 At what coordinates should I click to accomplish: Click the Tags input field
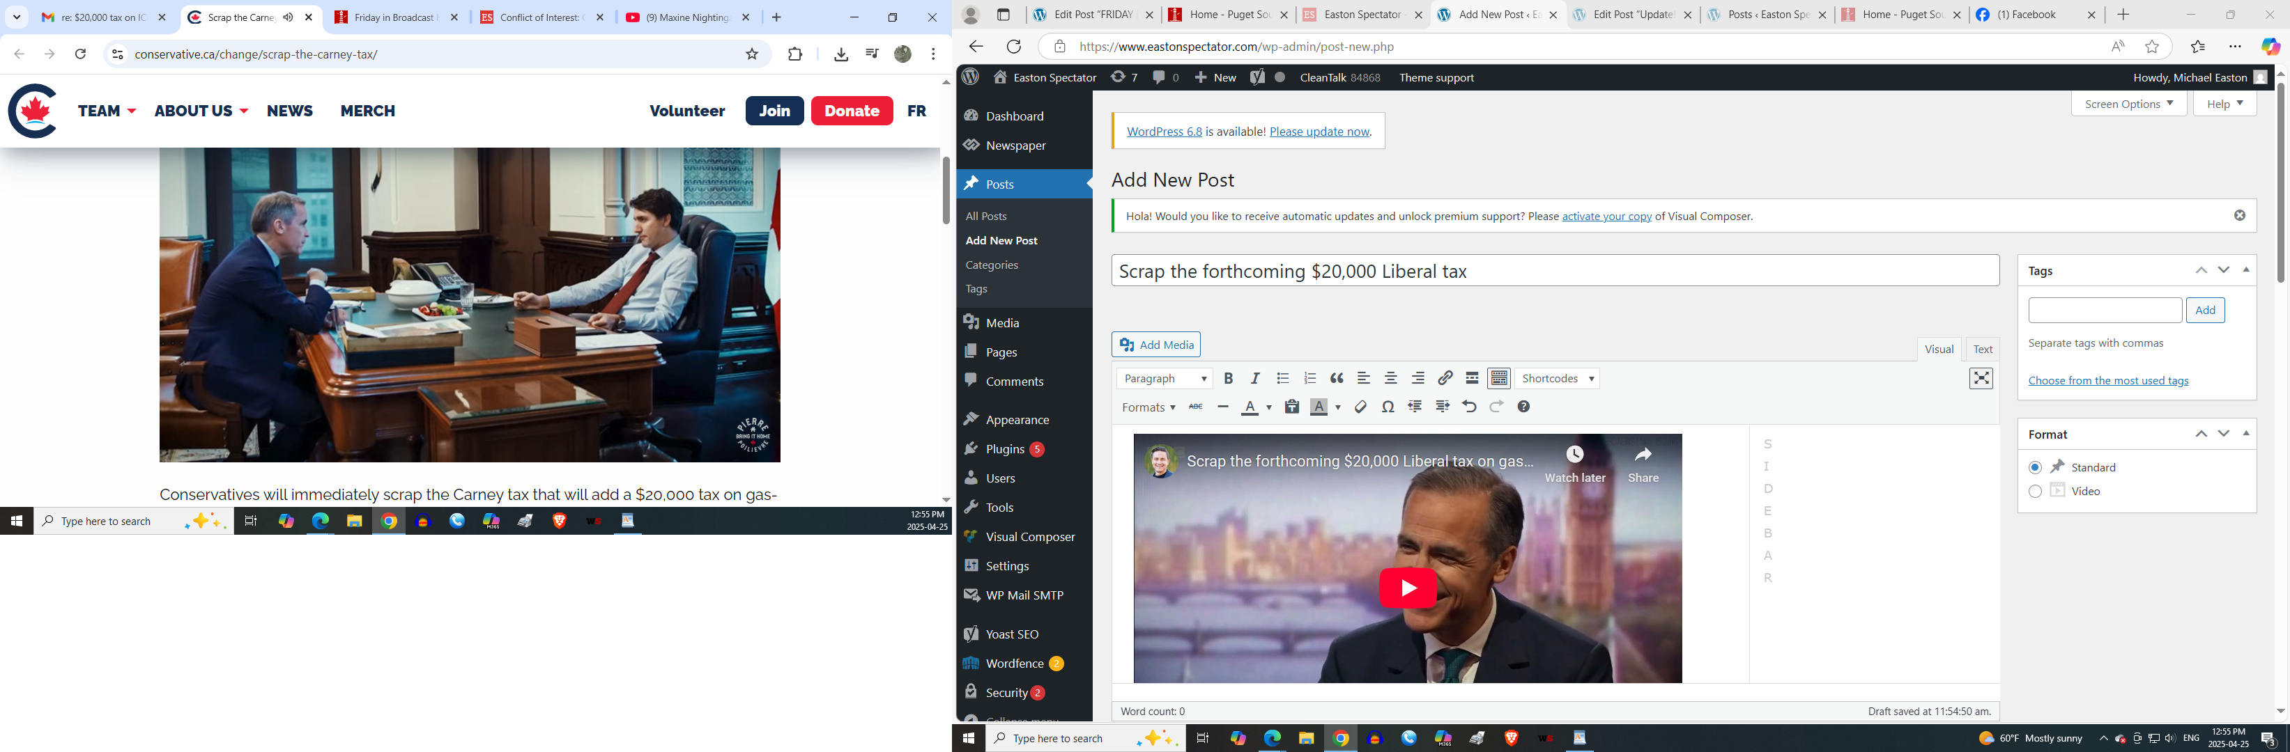click(2104, 310)
